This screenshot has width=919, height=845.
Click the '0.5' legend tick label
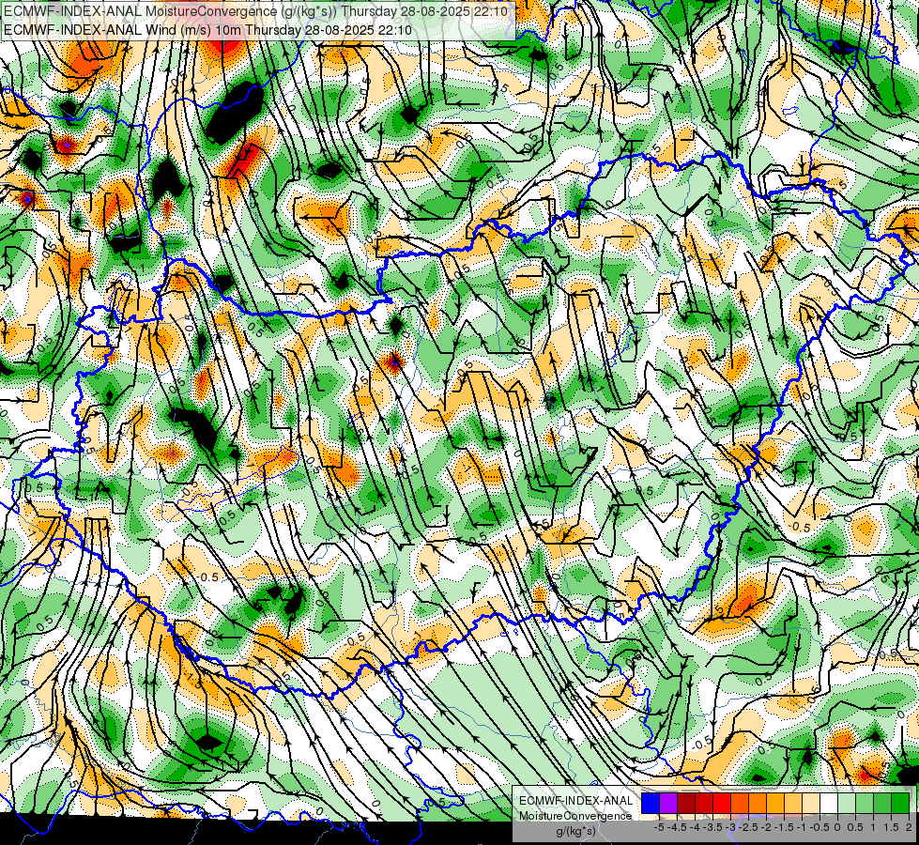856,827
